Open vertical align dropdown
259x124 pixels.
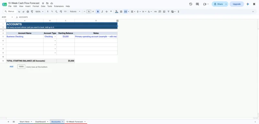click(139, 12)
